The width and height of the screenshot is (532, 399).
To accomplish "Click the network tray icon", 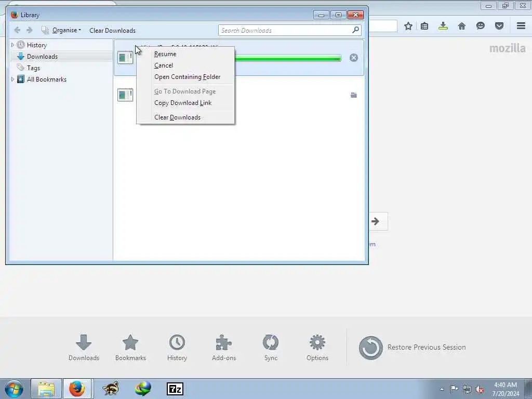I will pos(467,389).
